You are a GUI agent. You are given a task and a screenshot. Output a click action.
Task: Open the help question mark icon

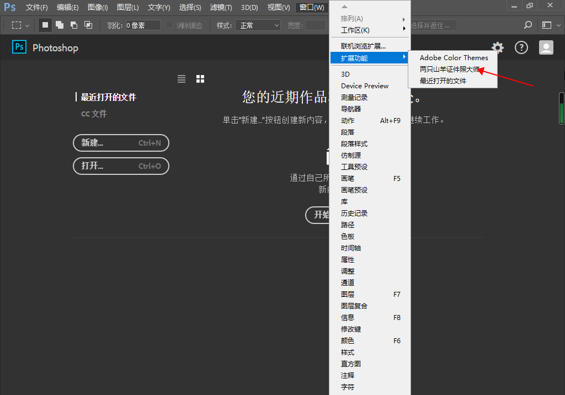tap(521, 47)
